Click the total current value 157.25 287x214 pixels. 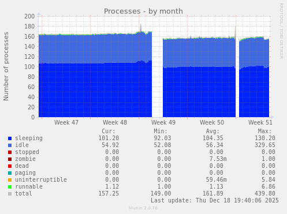click(109, 194)
